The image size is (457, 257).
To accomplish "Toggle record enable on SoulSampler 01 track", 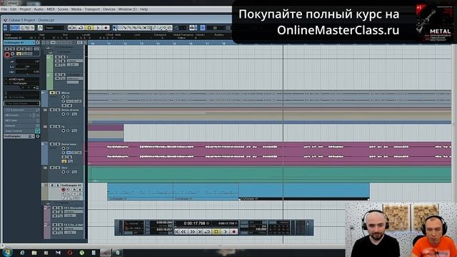I will tap(64, 189).
